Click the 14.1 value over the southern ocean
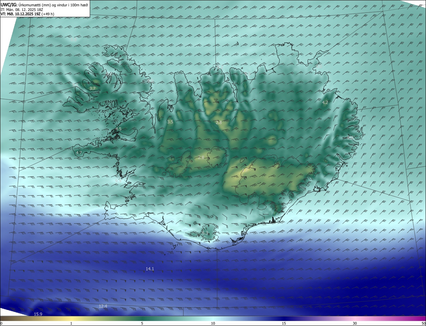The image size is (426, 326). pyautogui.click(x=150, y=269)
